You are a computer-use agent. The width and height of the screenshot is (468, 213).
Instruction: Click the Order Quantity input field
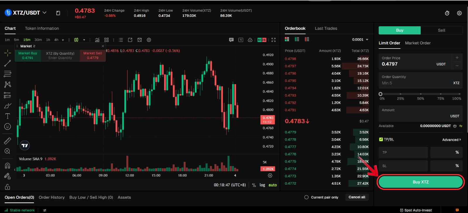point(415,83)
